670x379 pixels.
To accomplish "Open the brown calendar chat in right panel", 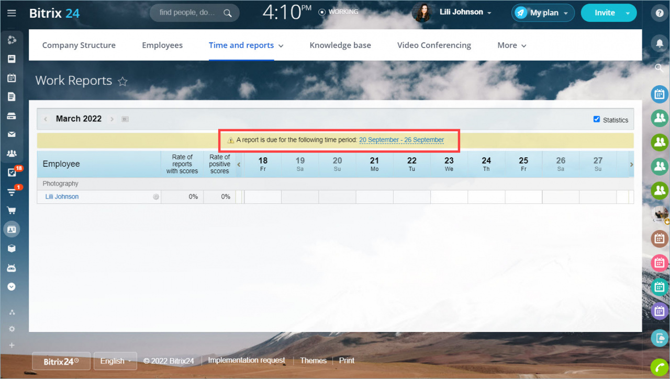I will (660, 238).
